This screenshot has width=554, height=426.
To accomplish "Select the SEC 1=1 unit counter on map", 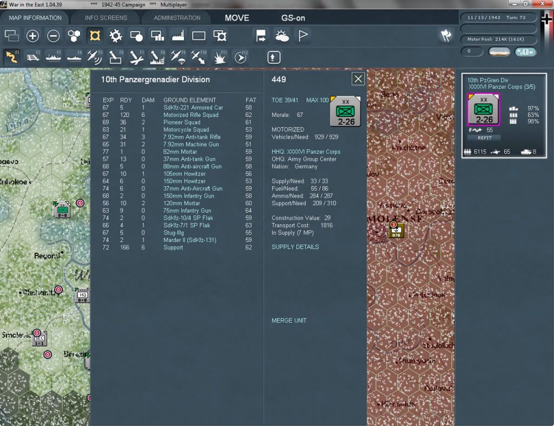I will pyautogui.click(x=39, y=339).
